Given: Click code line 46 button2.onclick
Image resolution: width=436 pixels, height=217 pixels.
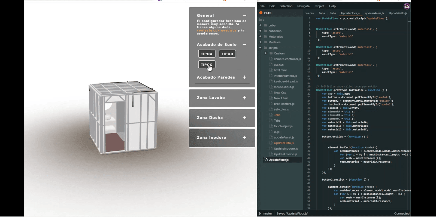Looking at the screenshot, I should (x=346, y=179).
